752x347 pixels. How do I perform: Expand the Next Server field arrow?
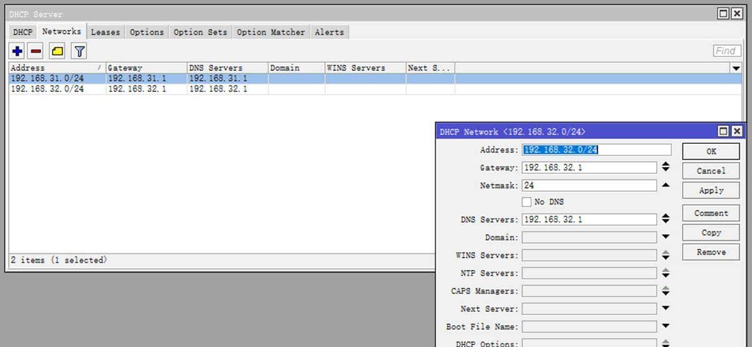[x=666, y=308]
